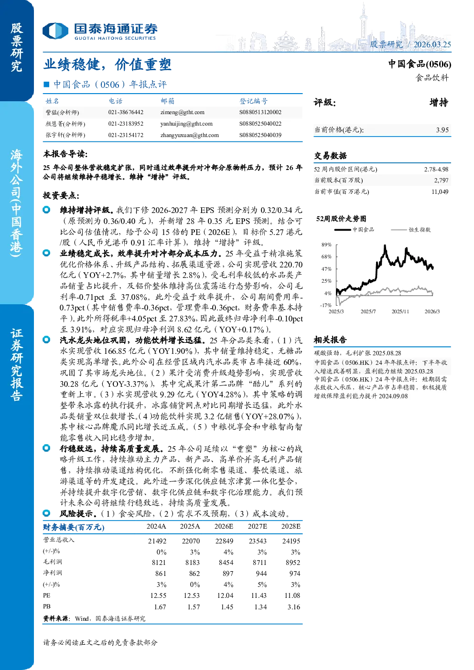474x670 pixels.
Task: Click the '营业总收入' row label
Action: tap(59, 540)
